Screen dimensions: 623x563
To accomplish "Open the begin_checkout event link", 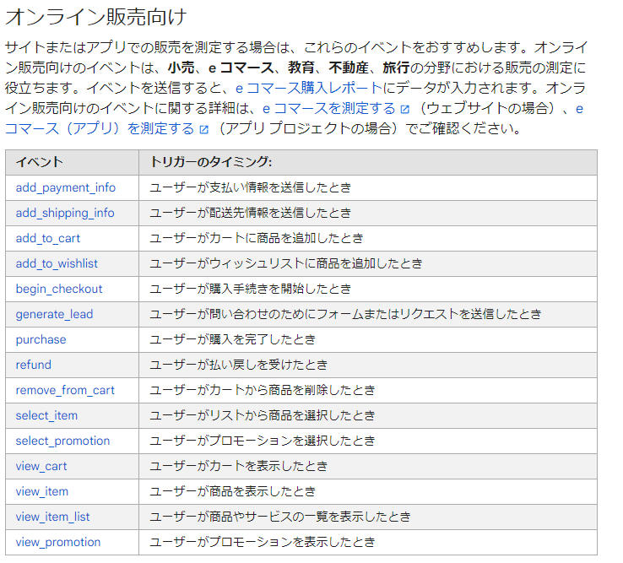I will (x=59, y=289).
